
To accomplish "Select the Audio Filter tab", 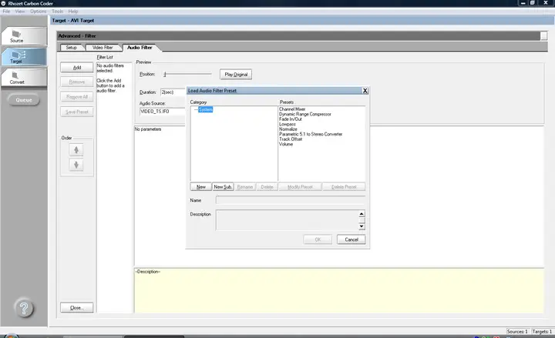I will coord(140,48).
